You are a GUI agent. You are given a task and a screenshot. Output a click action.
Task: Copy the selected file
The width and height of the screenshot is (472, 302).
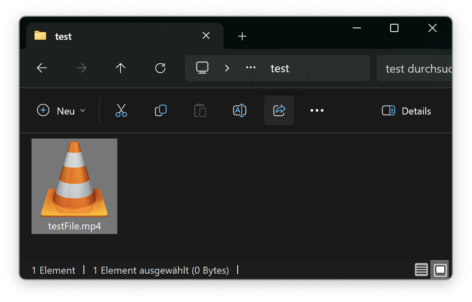[160, 110]
